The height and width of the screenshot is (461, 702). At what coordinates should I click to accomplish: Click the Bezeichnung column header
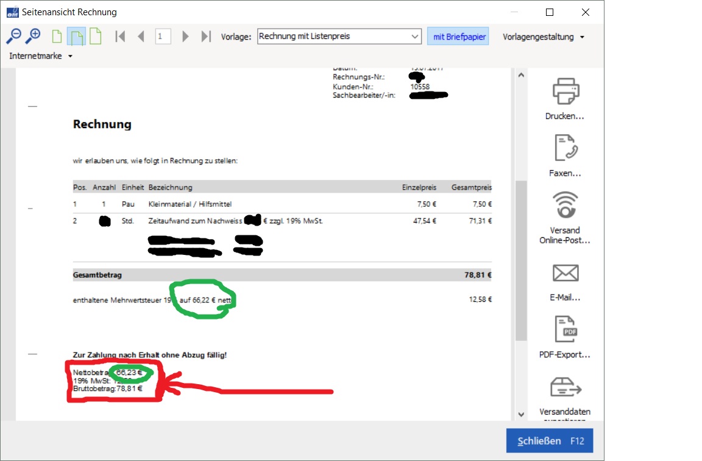pos(170,187)
